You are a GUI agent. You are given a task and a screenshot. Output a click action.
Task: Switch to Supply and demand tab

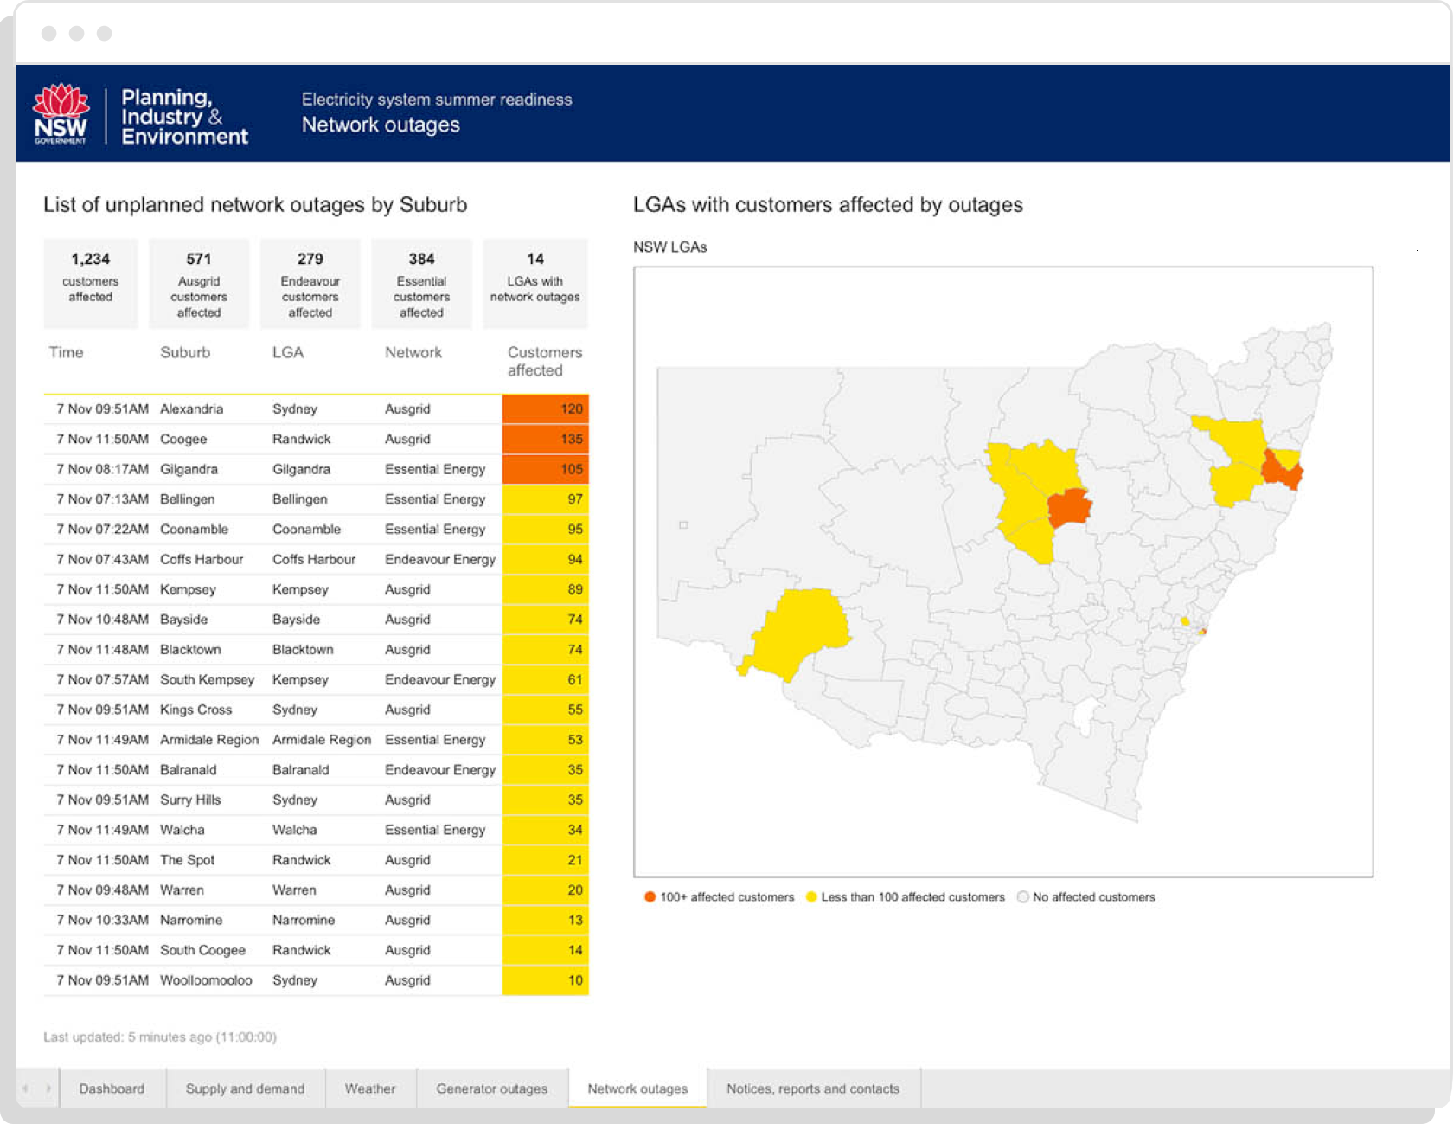(x=245, y=1089)
